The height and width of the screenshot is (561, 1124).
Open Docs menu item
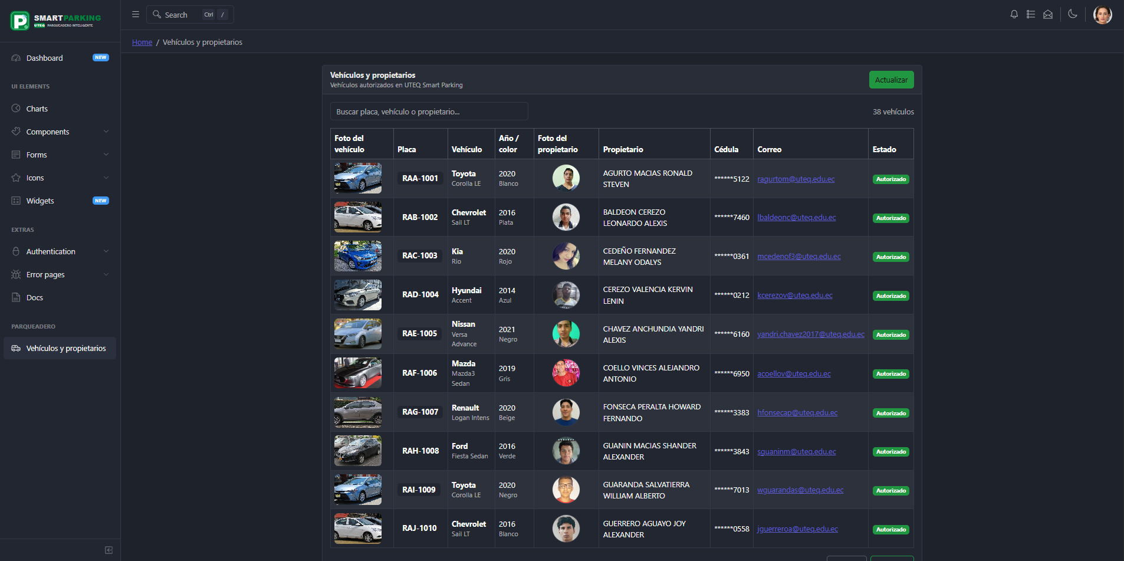point(60,297)
